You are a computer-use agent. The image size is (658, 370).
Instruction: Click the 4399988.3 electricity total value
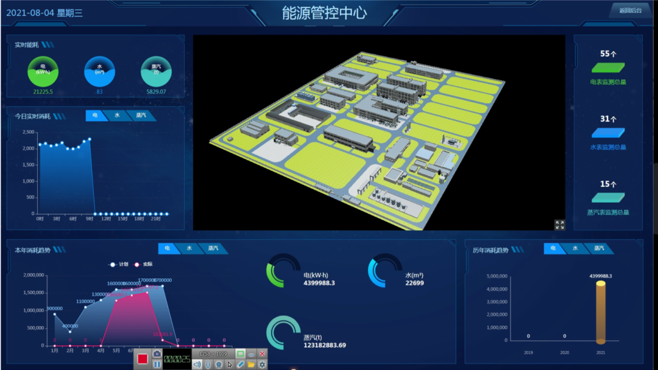coord(319,283)
